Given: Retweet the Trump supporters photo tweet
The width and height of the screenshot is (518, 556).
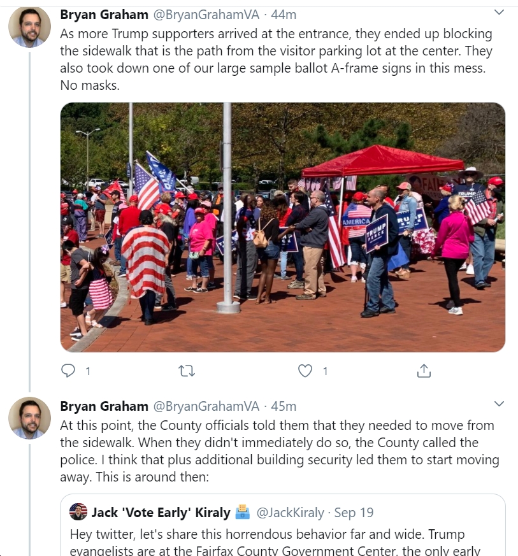Looking at the screenshot, I should (187, 371).
